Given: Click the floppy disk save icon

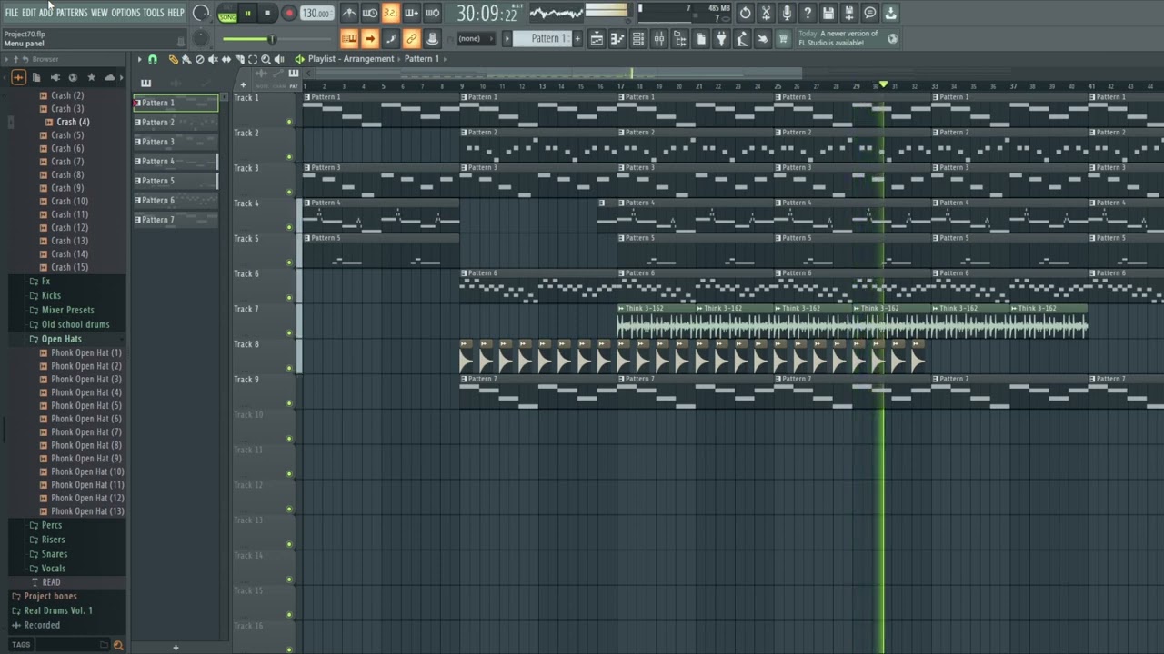Looking at the screenshot, I should click(828, 13).
